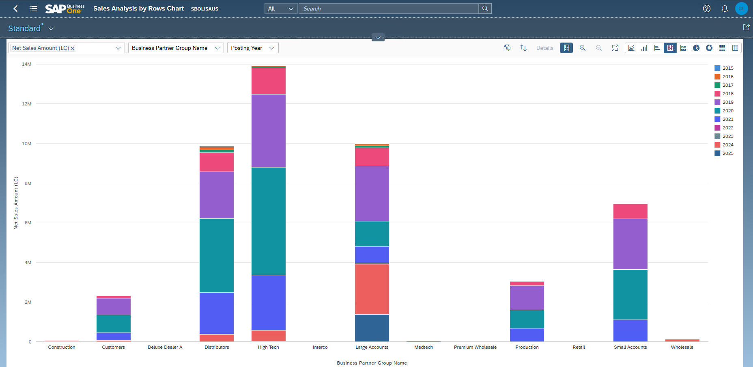This screenshot has height=367, width=753.
Task: Switch to the pie chart view
Action: pos(696,48)
